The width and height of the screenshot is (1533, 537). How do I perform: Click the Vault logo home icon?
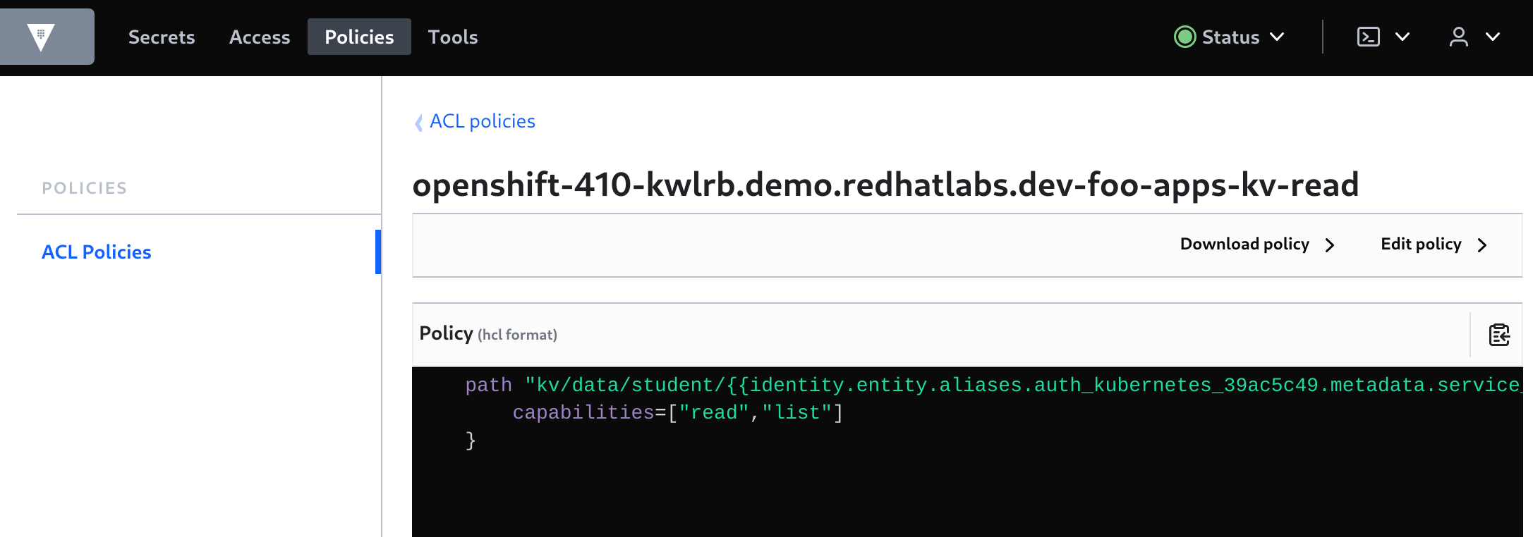[x=41, y=37]
